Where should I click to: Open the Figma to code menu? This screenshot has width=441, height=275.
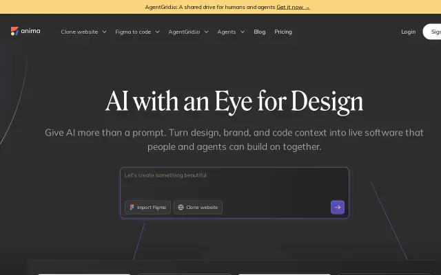(138, 32)
